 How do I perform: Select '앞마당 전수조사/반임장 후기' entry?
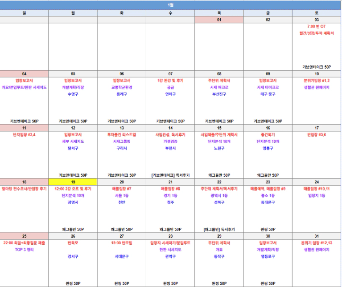pos(24,189)
